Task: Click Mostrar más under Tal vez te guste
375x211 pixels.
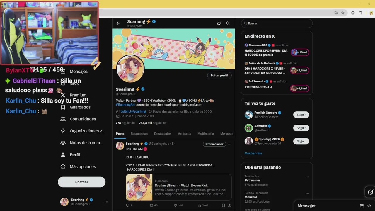Action: click(253, 153)
